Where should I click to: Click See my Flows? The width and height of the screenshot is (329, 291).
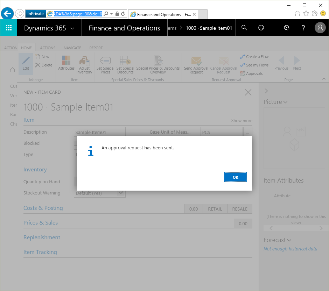coord(254,65)
